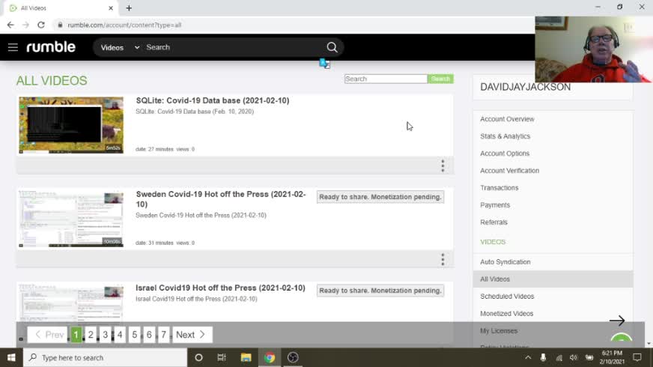This screenshot has height=367, width=653.
Task: Jump to page 2 in pagination
Action: [91, 335]
